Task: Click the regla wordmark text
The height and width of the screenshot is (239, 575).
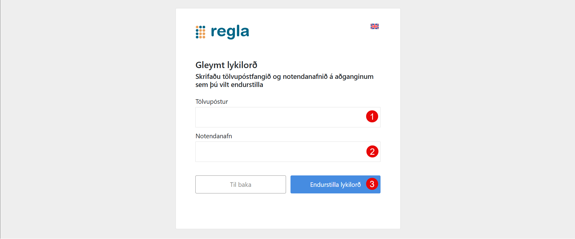Action: (x=230, y=31)
